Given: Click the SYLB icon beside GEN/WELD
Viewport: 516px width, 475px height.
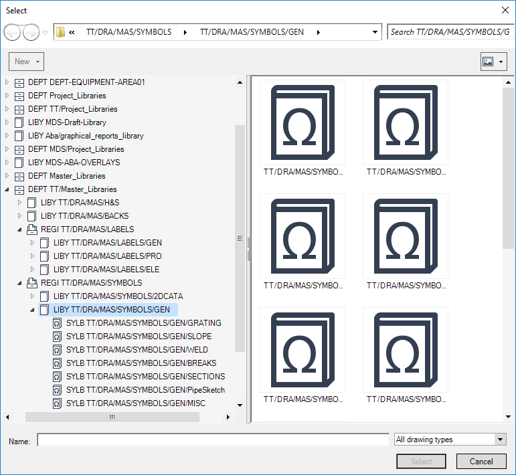Looking at the screenshot, I should (57, 350).
